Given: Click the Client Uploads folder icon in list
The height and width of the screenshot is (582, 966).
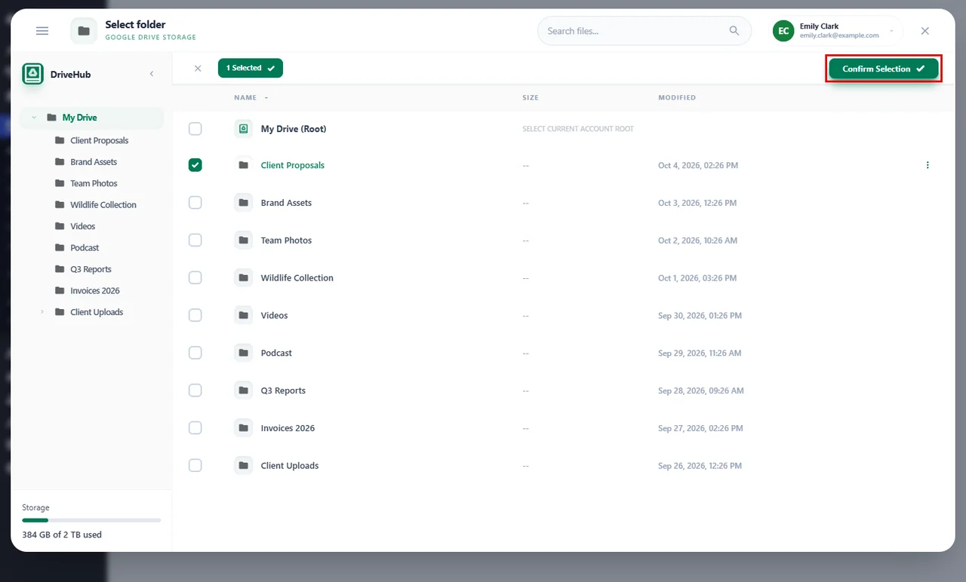Looking at the screenshot, I should click(243, 465).
